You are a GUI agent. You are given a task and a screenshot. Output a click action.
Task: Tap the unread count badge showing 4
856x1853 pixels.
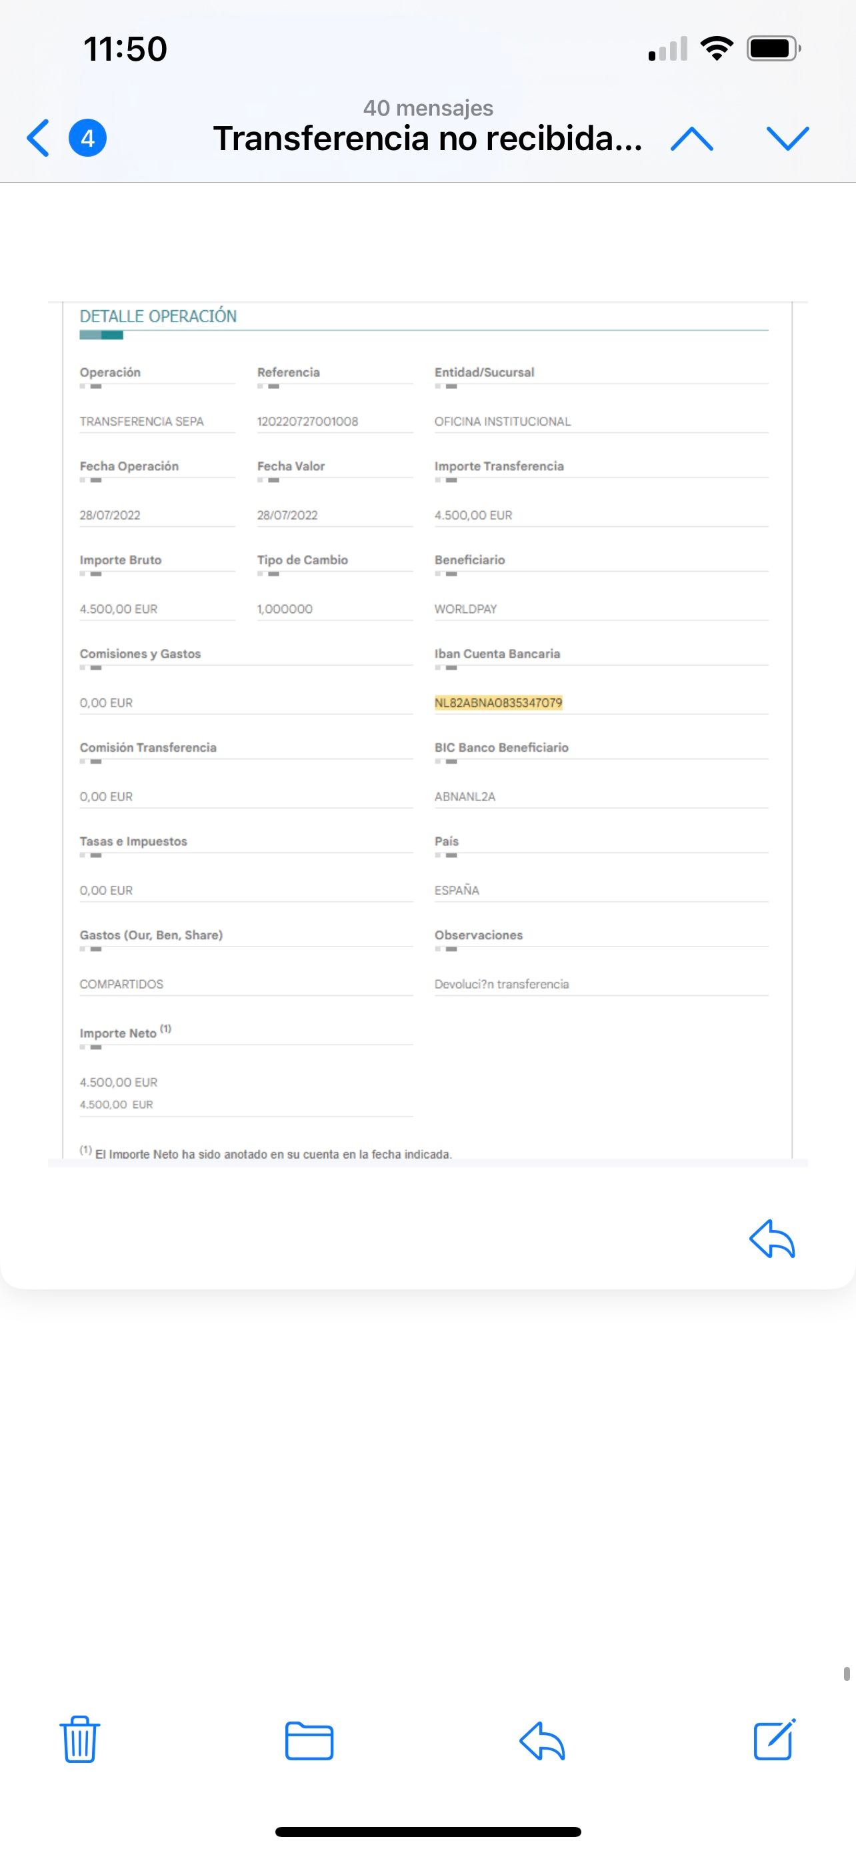88,137
